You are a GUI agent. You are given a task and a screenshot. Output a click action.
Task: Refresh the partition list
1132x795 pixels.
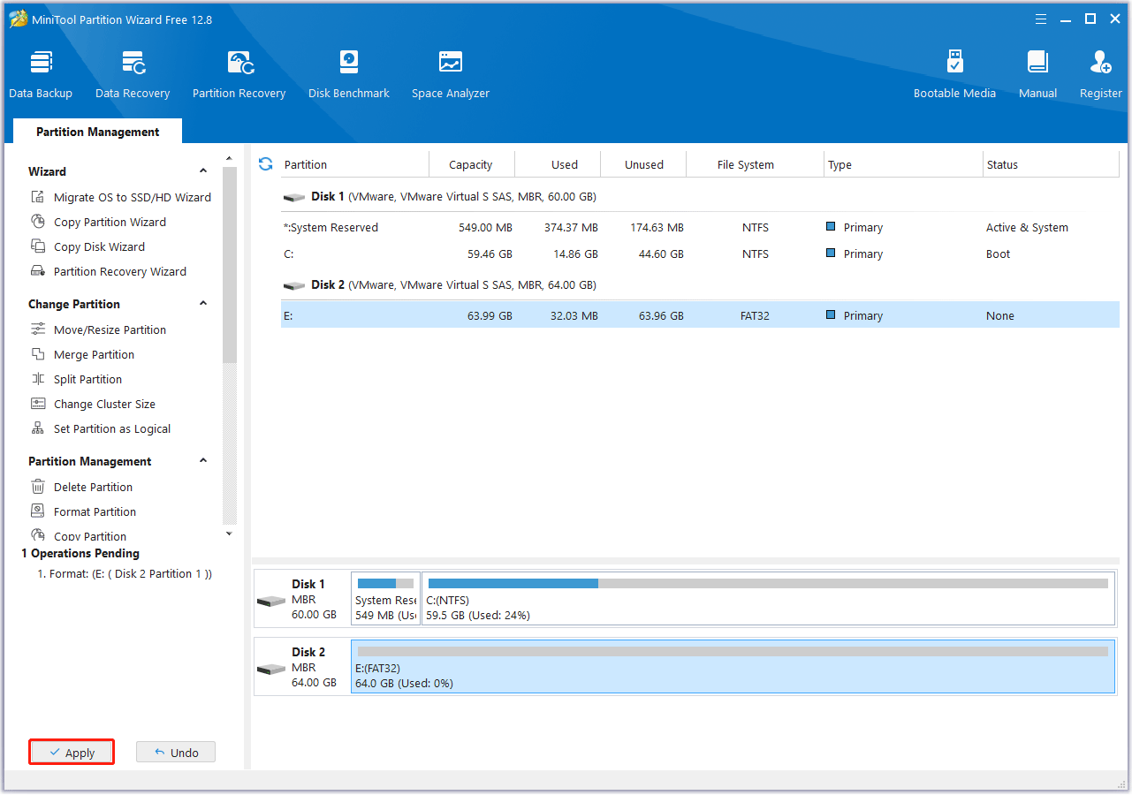(x=265, y=164)
